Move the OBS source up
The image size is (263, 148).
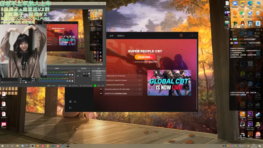click(29, 83)
